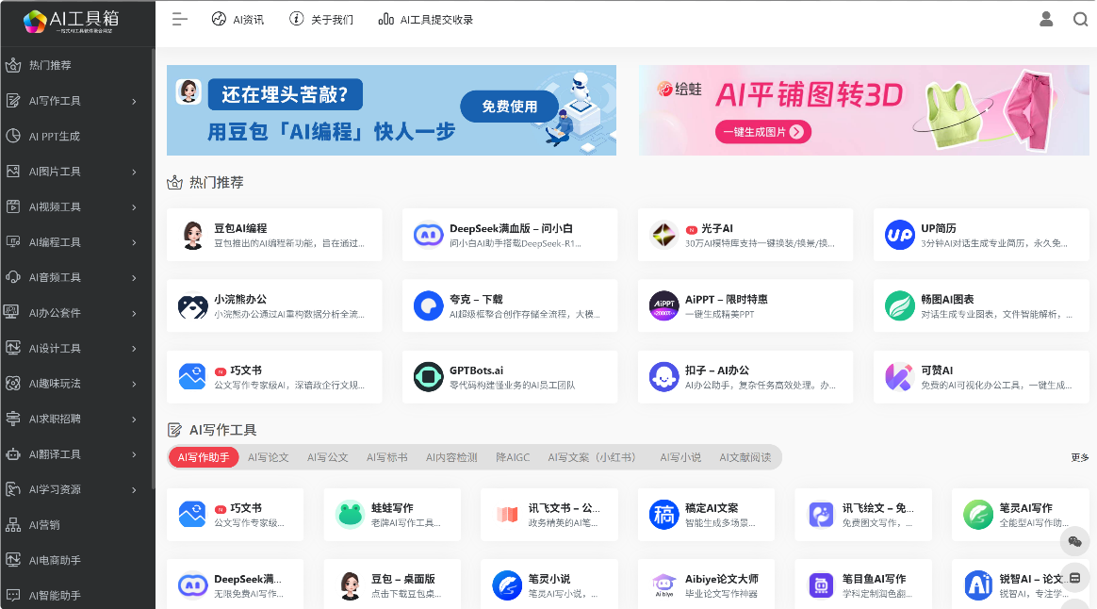This screenshot has width=1097, height=609.
Task: Switch to the AI写标书 tab
Action: tap(387, 457)
